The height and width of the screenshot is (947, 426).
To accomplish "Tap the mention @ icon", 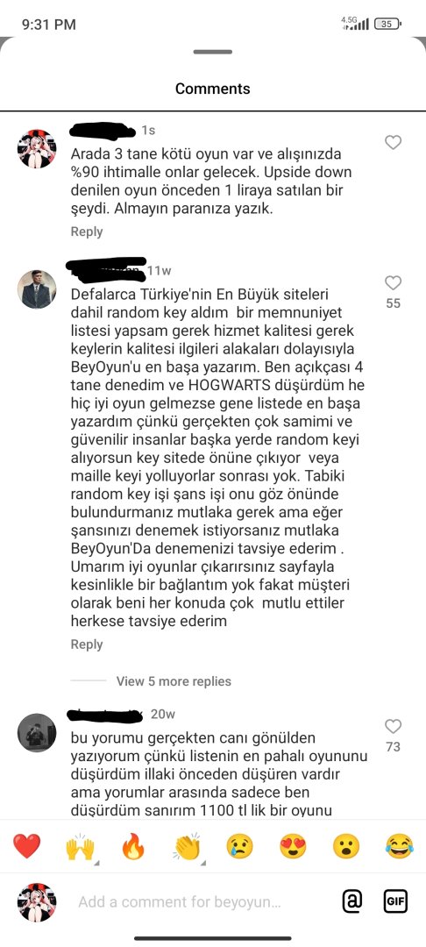I will 351,901.
